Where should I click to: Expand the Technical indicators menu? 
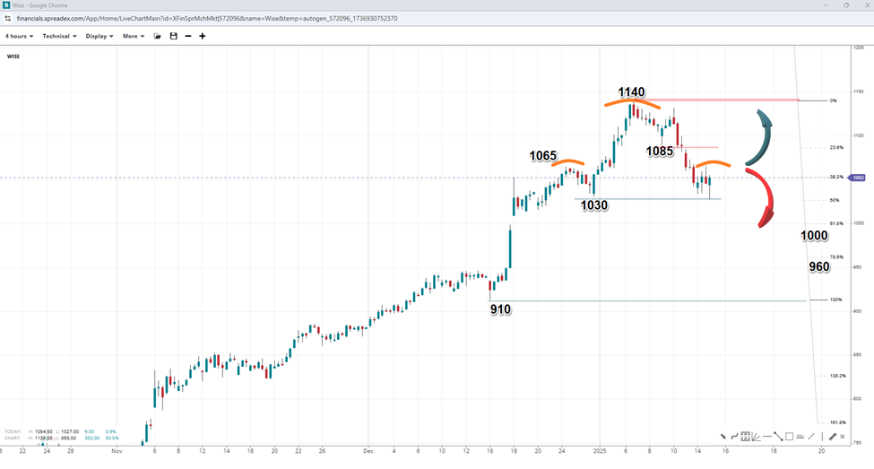pos(59,36)
